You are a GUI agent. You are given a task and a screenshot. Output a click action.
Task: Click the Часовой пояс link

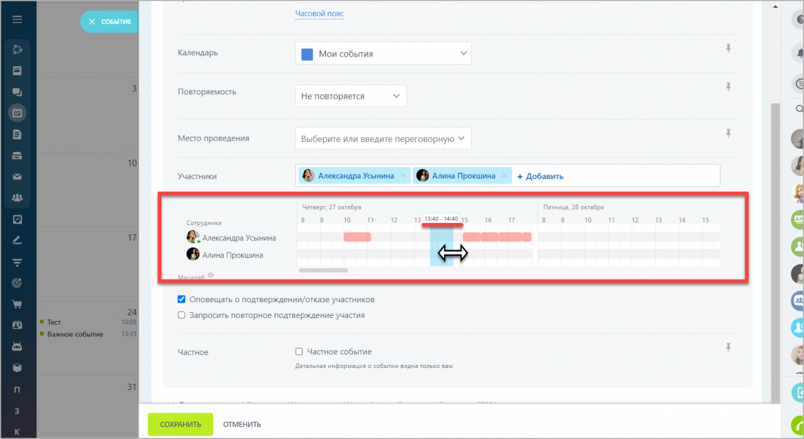(x=319, y=14)
